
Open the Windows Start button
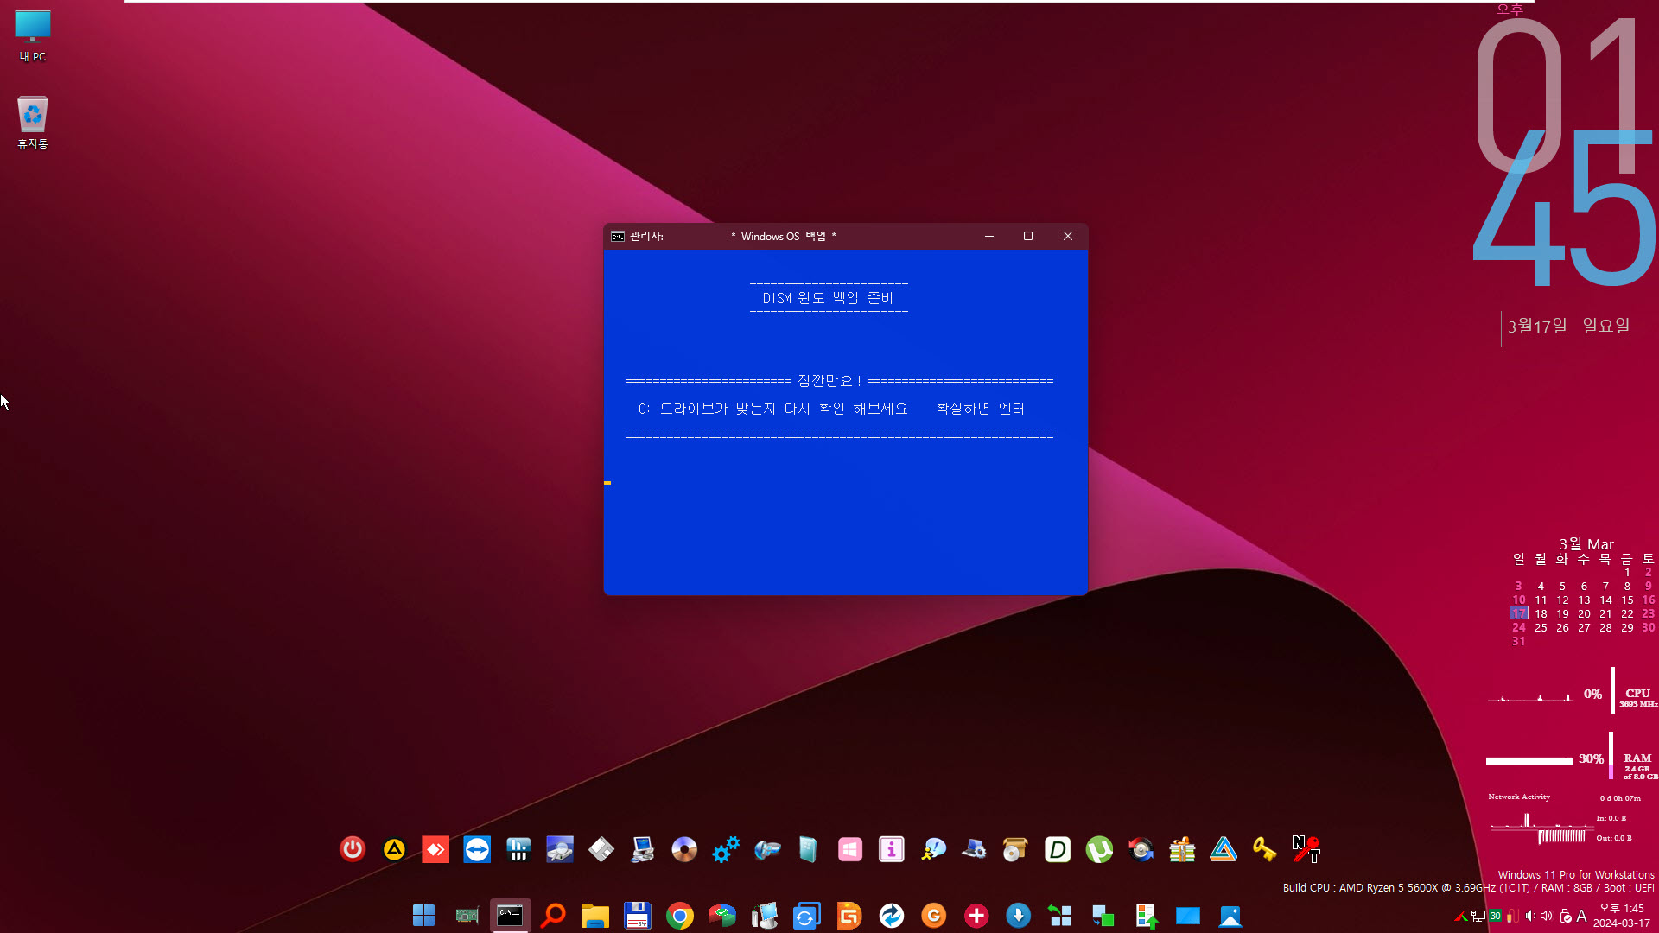(x=424, y=916)
